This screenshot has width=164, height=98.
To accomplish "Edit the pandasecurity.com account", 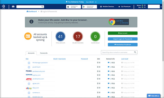I will 98,71.
